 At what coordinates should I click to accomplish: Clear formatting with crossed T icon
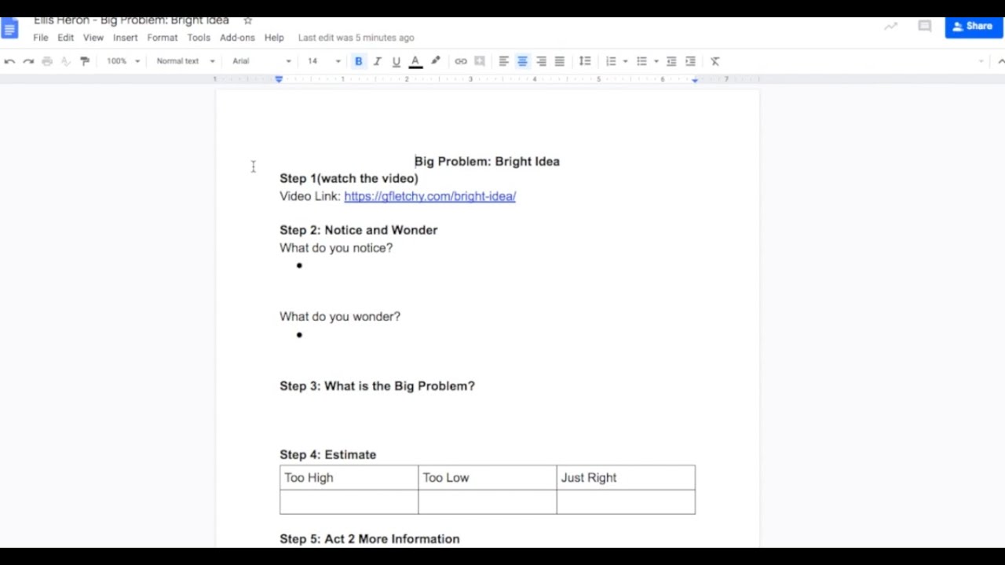715,61
